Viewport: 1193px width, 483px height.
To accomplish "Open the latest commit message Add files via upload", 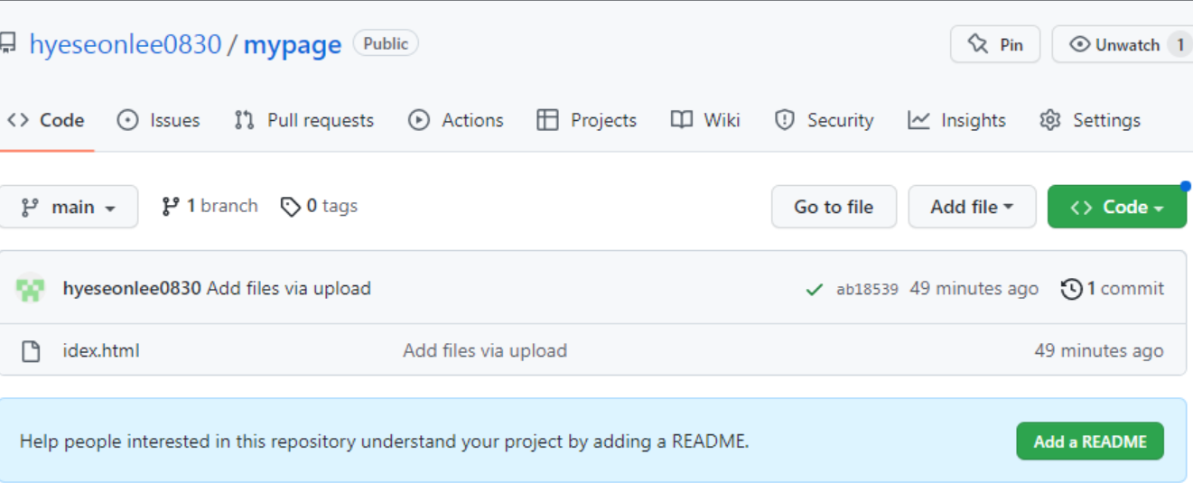I will 289,289.
